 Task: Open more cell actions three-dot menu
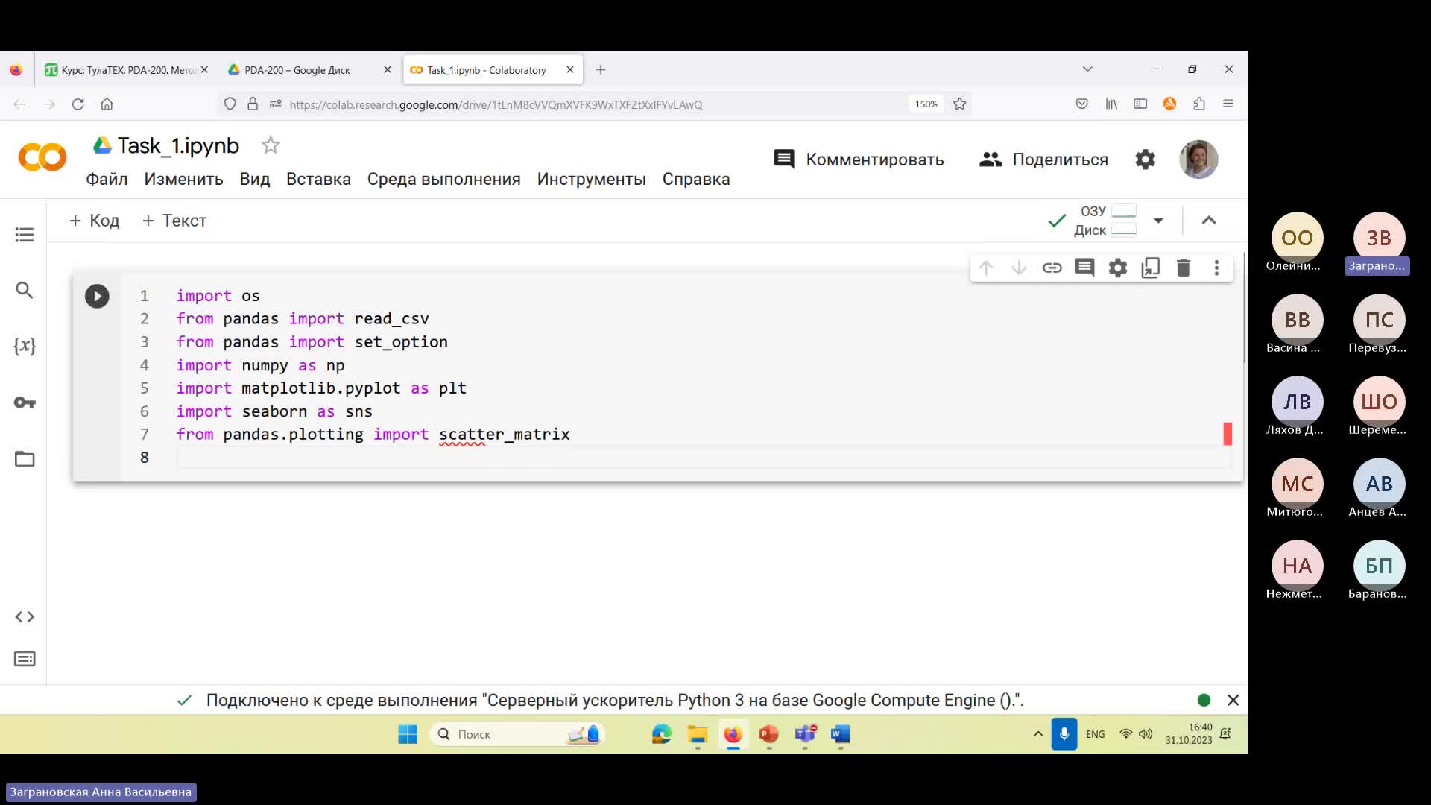click(x=1216, y=268)
